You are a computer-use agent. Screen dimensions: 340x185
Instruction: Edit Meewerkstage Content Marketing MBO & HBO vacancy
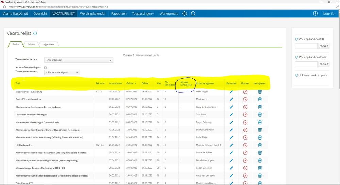(x=231, y=168)
